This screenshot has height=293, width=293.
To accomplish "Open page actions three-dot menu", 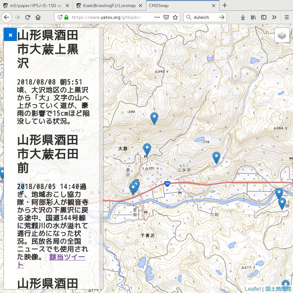I will pos(157,18).
